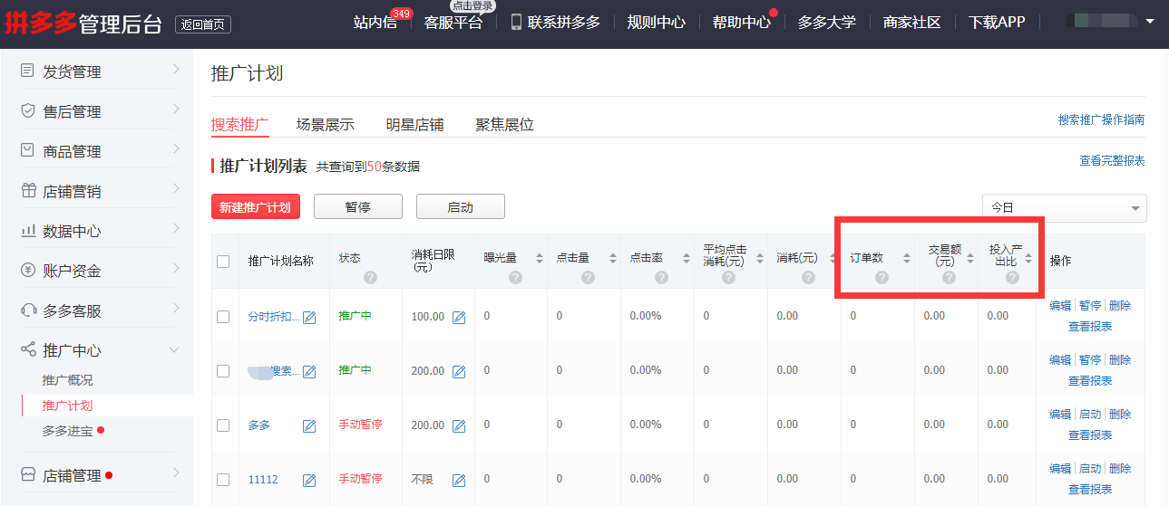The height and width of the screenshot is (506, 1169).
Task: Switch to 明星店铺 tab
Action: point(414,125)
